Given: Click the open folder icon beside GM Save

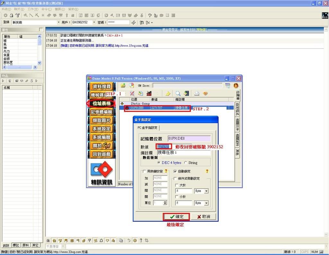Looking at the screenshot, I should [x=123, y=86].
